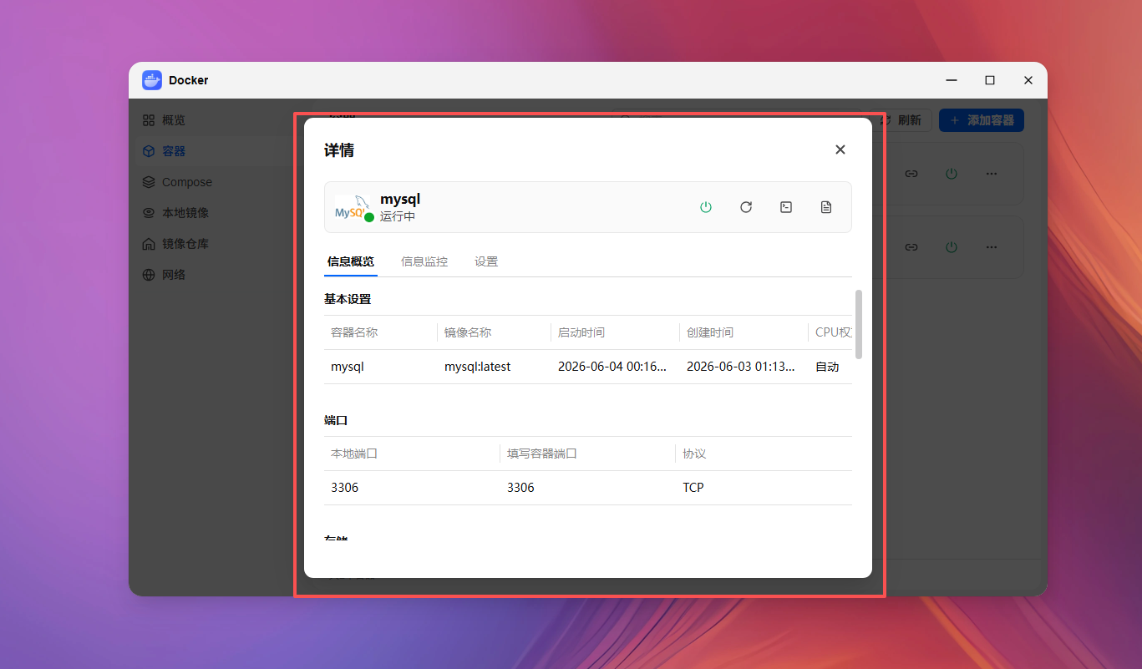Select the 2026-06-03 creation time cell

741,367
